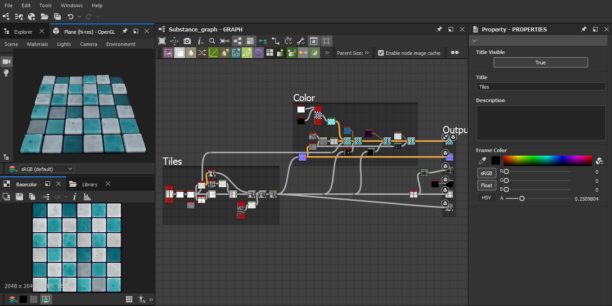Select the light bulb icon in 3D view
The width and height of the screenshot is (612, 306).
6,73
